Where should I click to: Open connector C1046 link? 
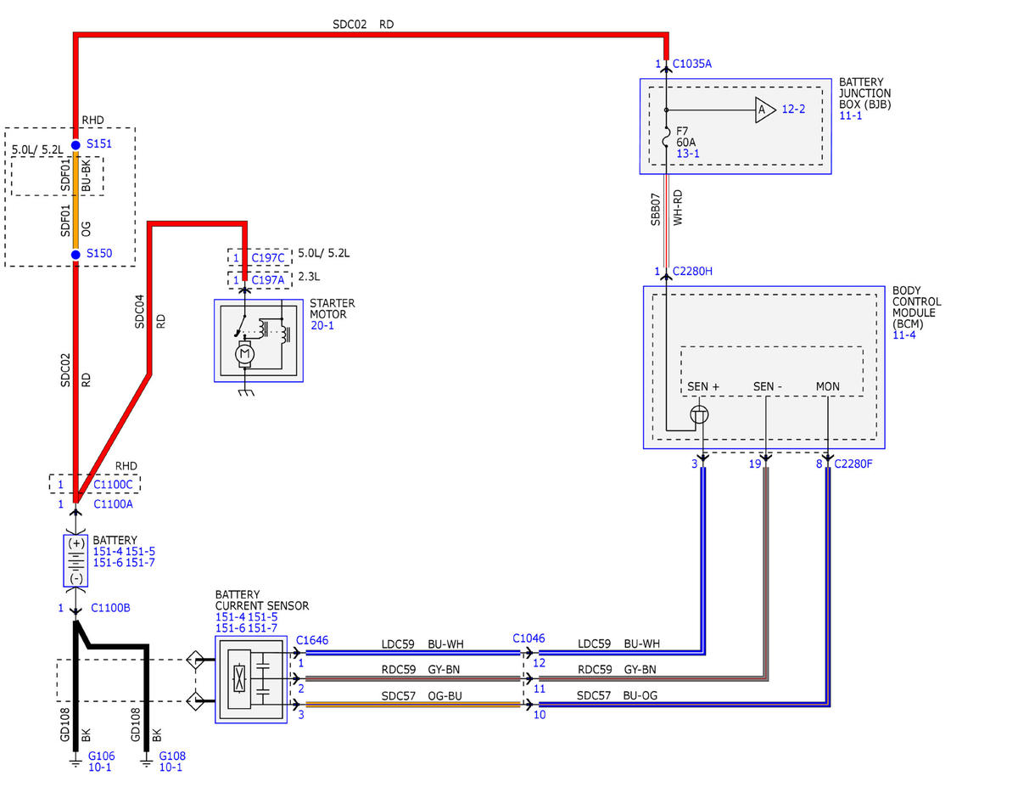point(529,638)
